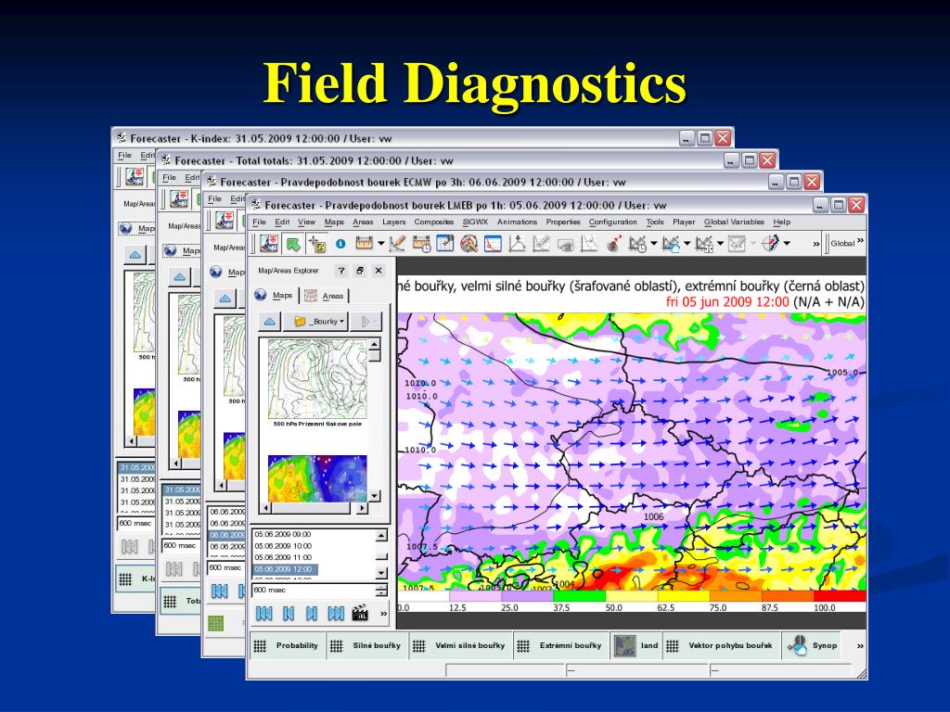This screenshot has height=712, width=950.
Task: Toggle the land layer button
Action: coord(636,645)
